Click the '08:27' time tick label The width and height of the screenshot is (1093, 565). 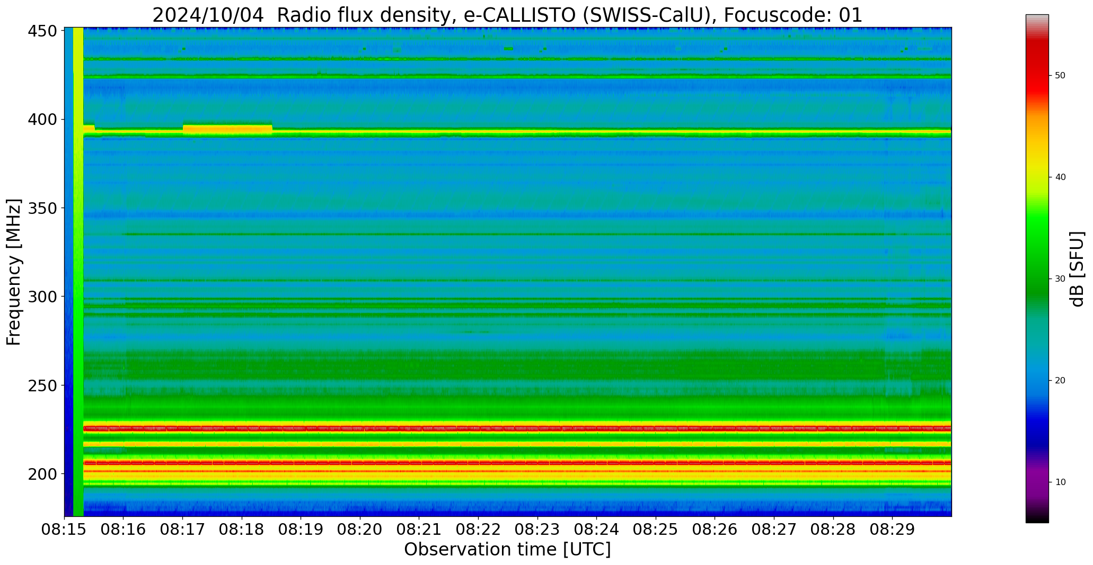774,530
